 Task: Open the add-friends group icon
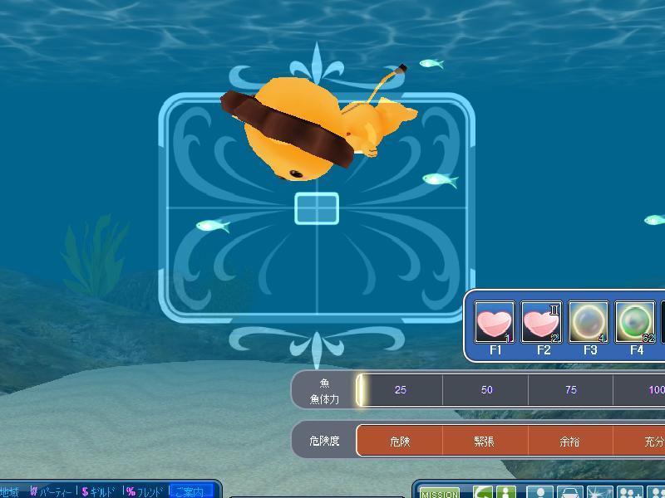629,493
